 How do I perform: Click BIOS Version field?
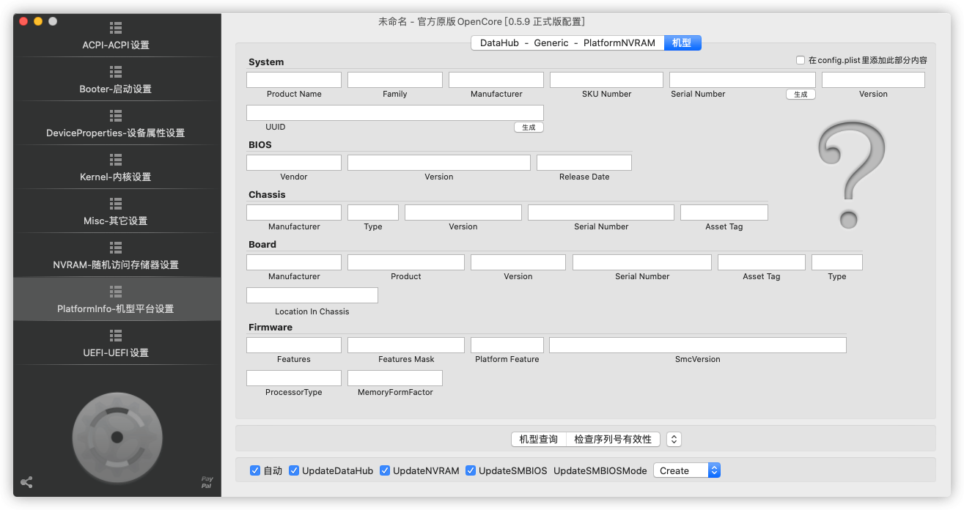point(439,163)
